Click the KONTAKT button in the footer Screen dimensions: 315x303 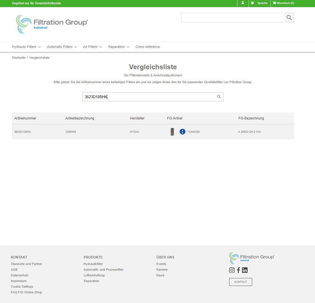(x=241, y=282)
